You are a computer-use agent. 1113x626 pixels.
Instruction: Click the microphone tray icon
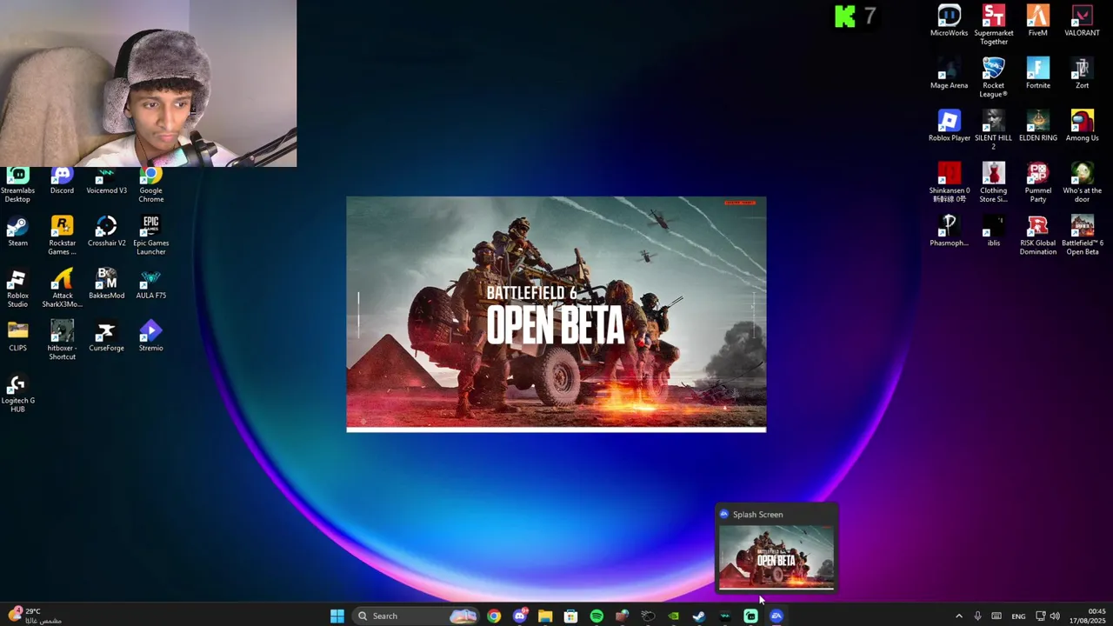coord(977,616)
